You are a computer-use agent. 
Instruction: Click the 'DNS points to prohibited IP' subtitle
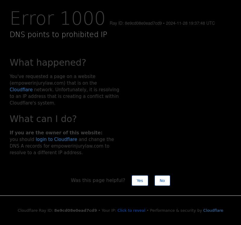[58, 34]
